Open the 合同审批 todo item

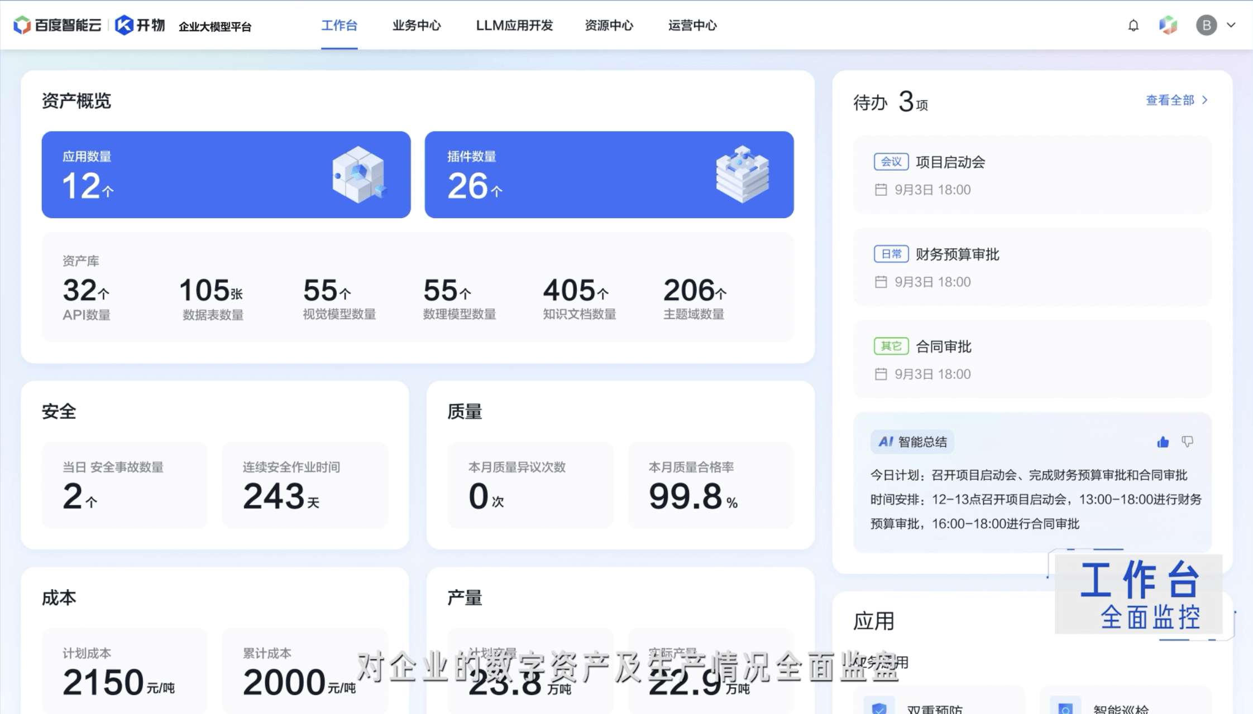click(x=944, y=346)
